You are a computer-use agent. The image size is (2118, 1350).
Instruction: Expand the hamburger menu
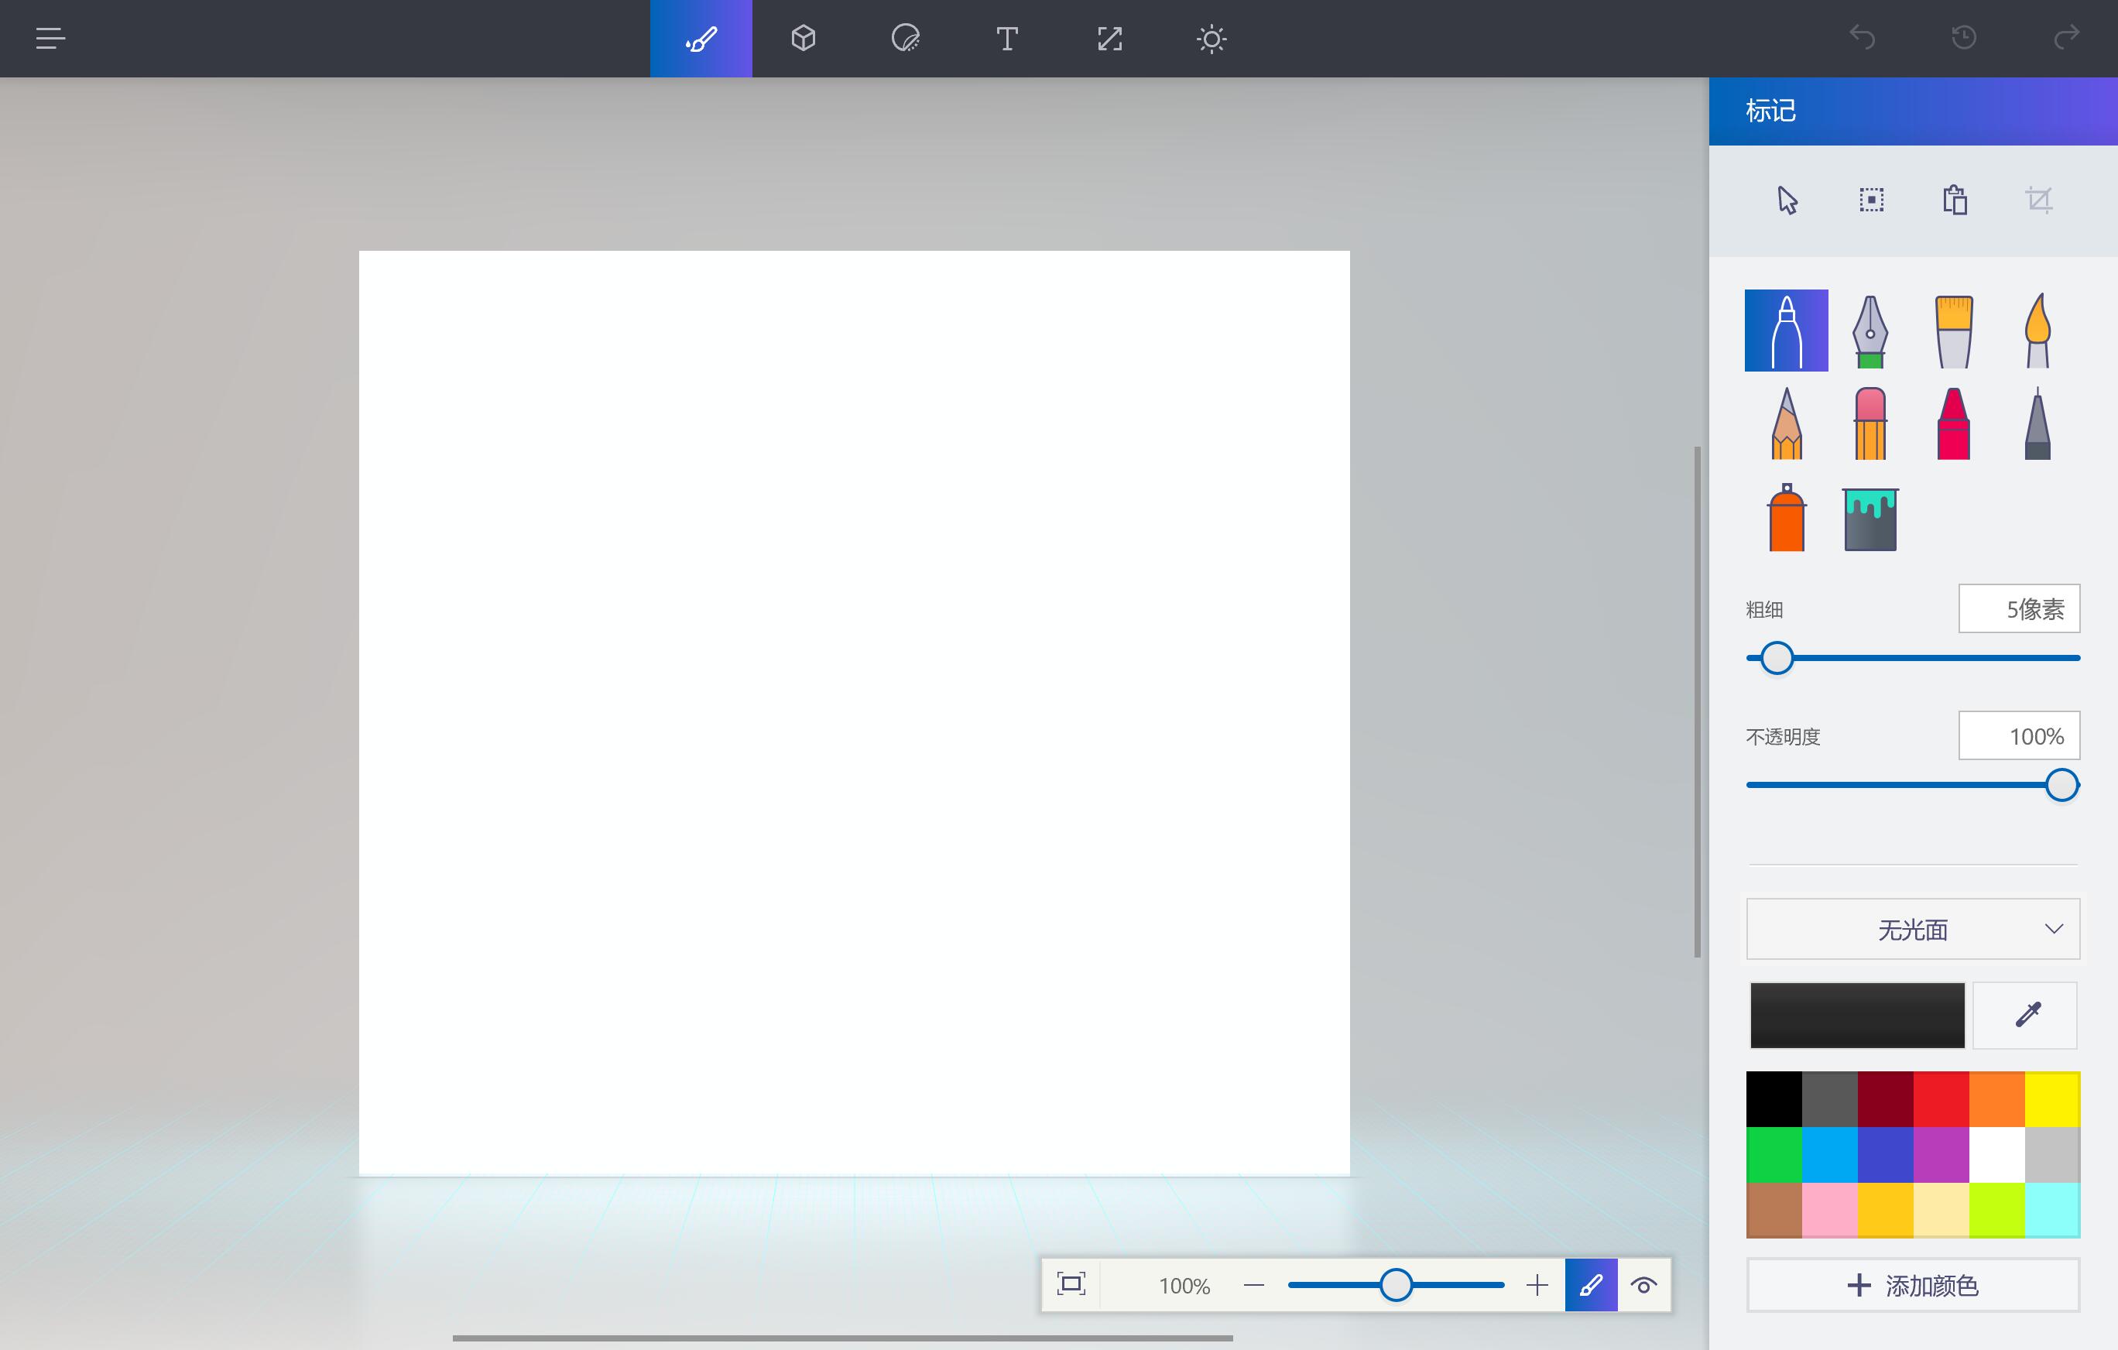click(50, 39)
